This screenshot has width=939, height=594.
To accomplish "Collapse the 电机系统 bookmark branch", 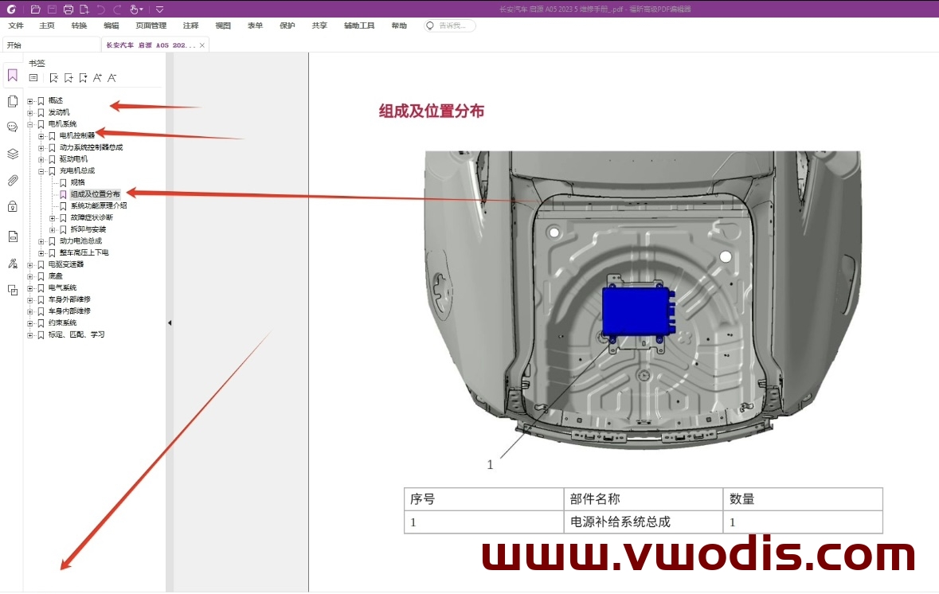I will coord(29,124).
